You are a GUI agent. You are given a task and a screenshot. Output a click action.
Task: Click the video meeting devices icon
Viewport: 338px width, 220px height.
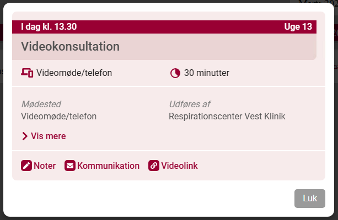(x=27, y=73)
